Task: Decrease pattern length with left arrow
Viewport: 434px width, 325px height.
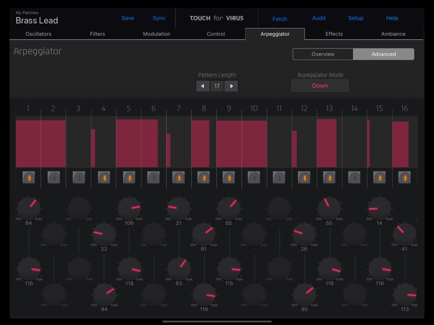Action: 203,86
